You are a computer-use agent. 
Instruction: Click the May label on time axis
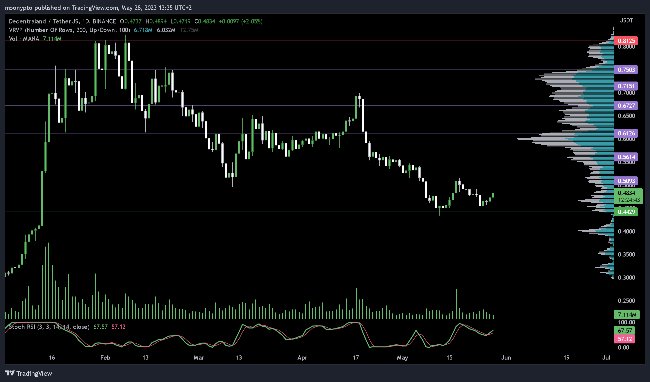402,357
